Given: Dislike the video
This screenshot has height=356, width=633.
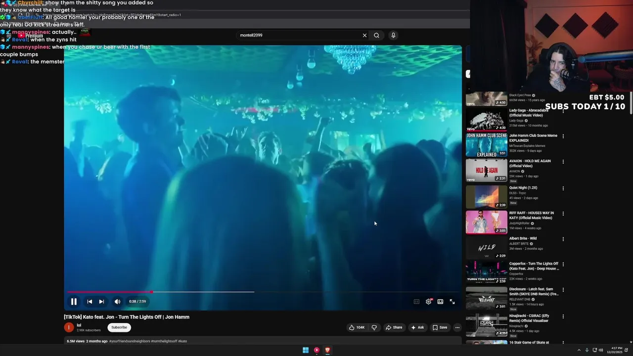Looking at the screenshot, I should pyautogui.click(x=374, y=327).
